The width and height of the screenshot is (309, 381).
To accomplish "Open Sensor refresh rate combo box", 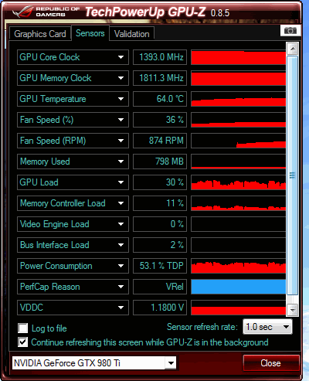I will pos(267,327).
